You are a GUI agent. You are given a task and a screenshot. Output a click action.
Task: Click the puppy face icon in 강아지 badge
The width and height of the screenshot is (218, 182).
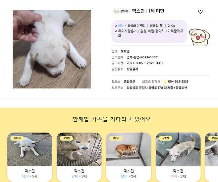[x=117, y=11]
